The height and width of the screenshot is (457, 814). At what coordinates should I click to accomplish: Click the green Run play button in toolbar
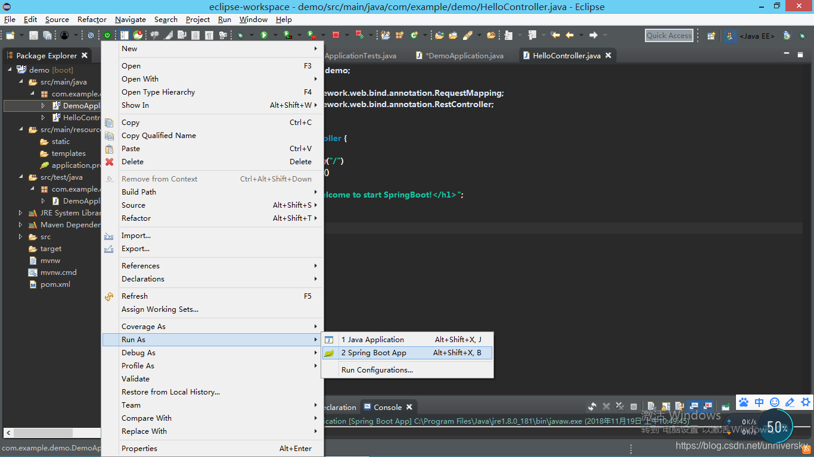pyautogui.click(x=263, y=35)
